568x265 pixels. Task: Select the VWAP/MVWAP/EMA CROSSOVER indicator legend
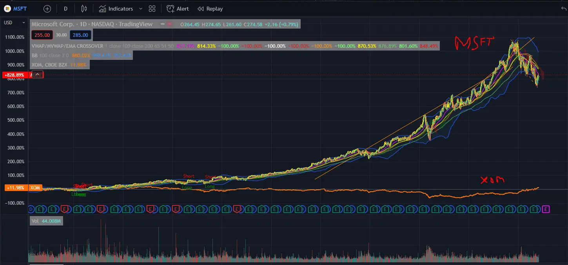coord(67,46)
